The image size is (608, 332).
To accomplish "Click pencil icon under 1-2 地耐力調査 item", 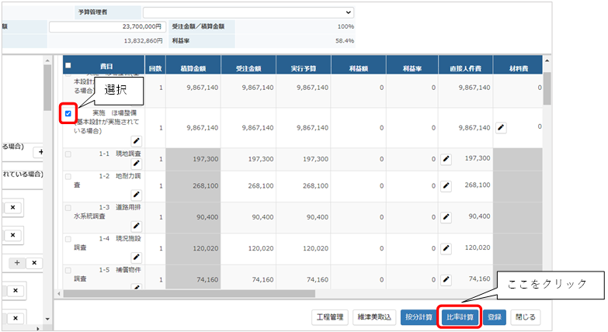I will click(x=136, y=195).
